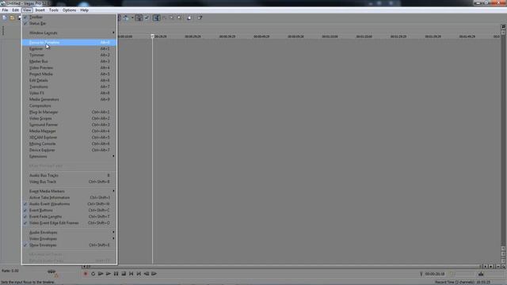The image size is (507, 285).
Task: Toggle the Event Buttons option
Action: coord(69,211)
